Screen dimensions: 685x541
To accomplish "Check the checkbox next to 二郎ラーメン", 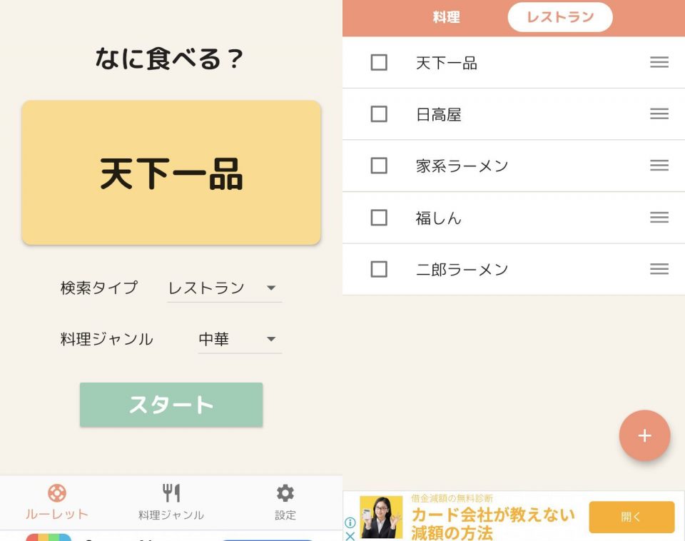I will pyautogui.click(x=379, y=269).
